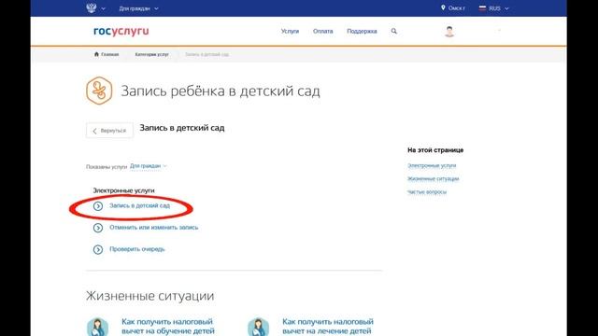
Task: Click avatar icon for вычет на лечение детей
Action: tap(258, 327)
